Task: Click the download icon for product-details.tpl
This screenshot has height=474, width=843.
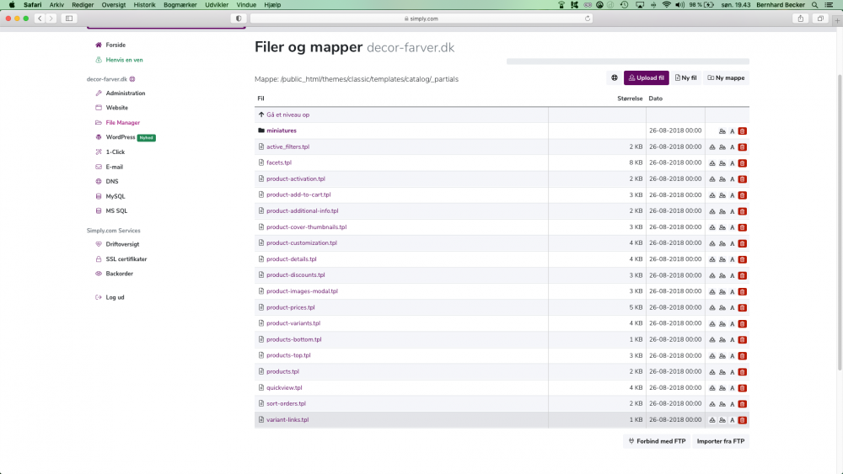Action: click(x=711, y=259)
